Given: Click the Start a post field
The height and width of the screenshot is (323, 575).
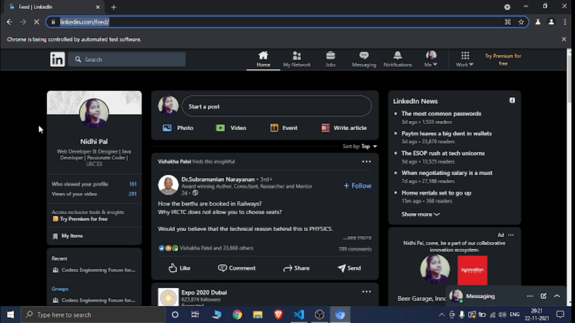Looking at the screenshot, I should (277, 106).
